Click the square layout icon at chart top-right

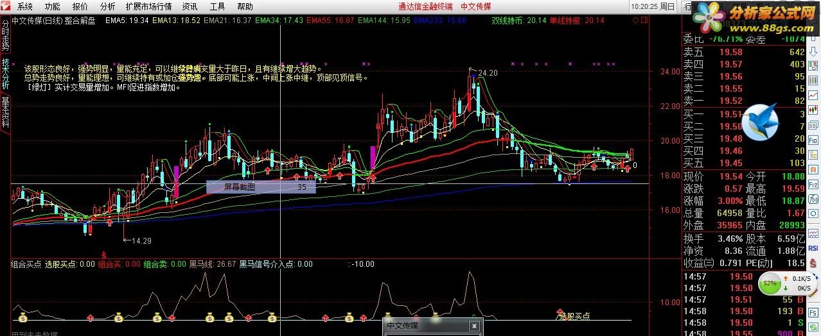pos(644,21)
